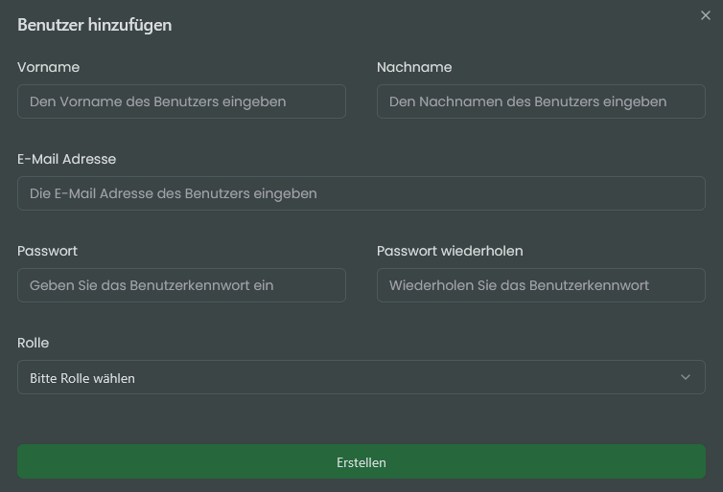Focus the Vorname input field
723x492 pixels.
[x=181, y=101]
